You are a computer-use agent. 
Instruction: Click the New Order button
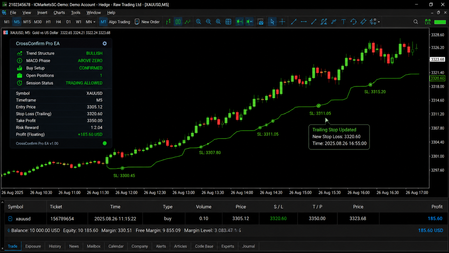(147, 22)
